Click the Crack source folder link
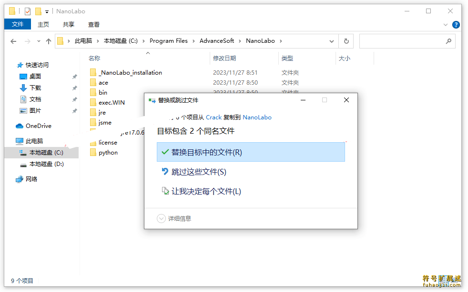This screenshot has width=468, height=292. click(214, 117)
